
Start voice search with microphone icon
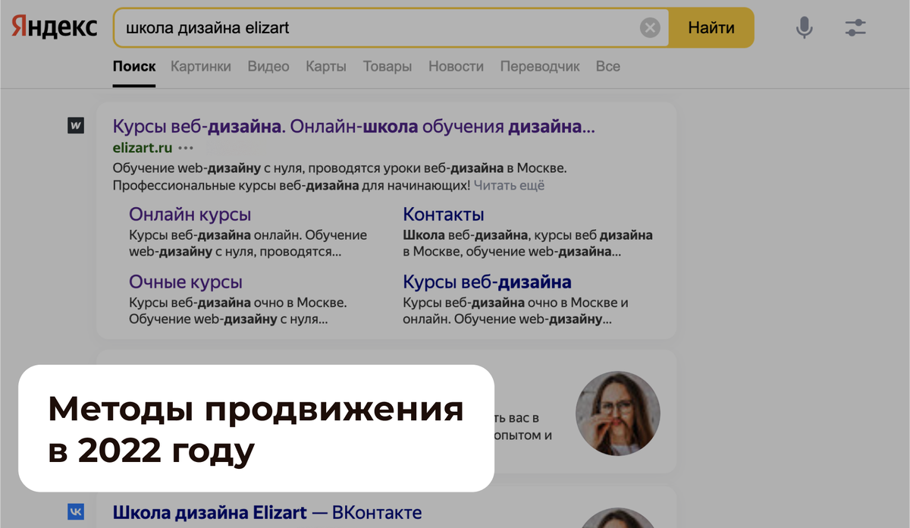click(804, 28)
